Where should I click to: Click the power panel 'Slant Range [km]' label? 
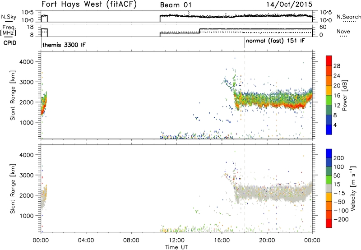(13, 95)
